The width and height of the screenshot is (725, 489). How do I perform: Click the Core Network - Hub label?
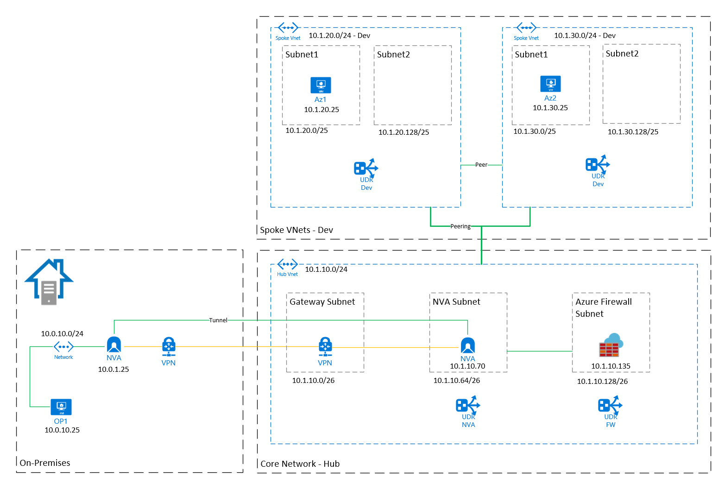(300, 464)
